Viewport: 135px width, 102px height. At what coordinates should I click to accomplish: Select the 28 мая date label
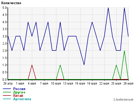(x=128, y=84)
